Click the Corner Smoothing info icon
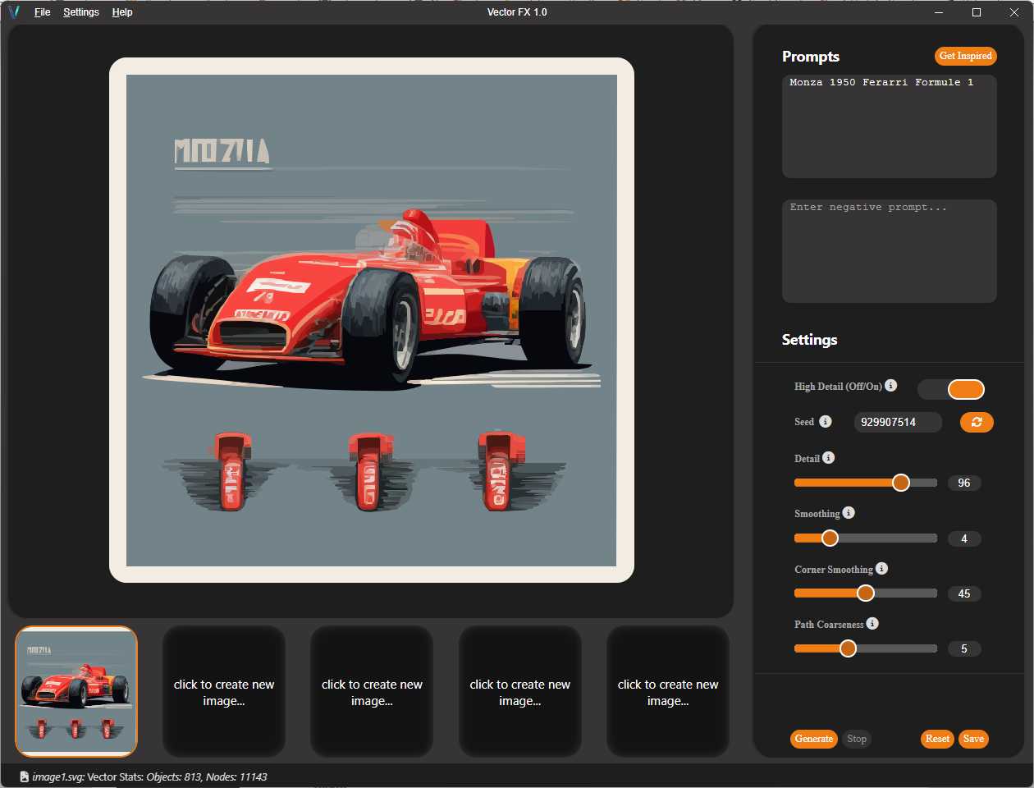The image size is (1034, 788). coord(881,569)
